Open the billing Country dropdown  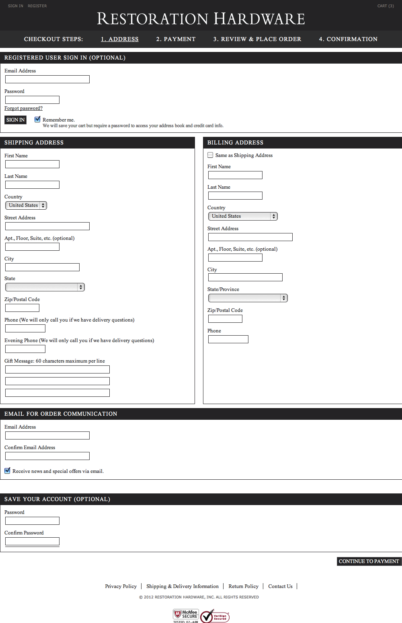242,216
